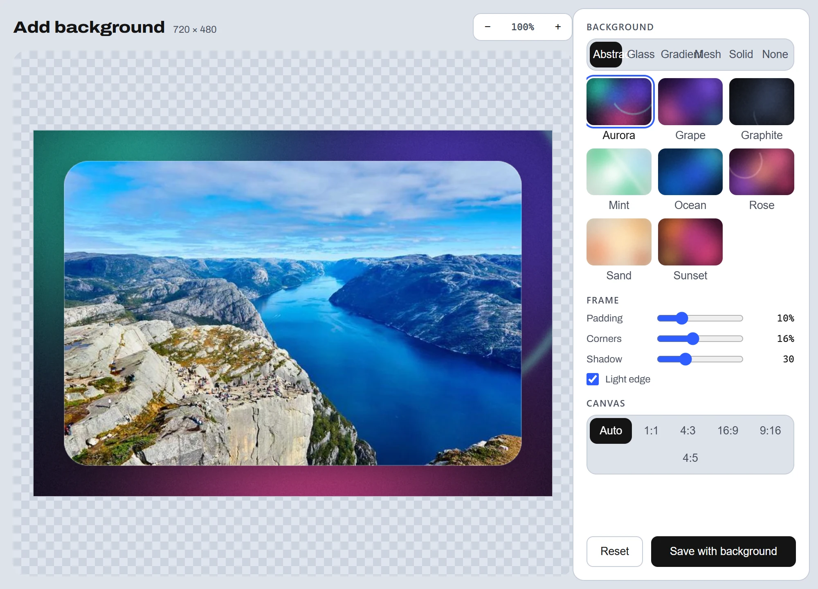
Task: Choose the None background tab
Action: (x=775, y=54)
